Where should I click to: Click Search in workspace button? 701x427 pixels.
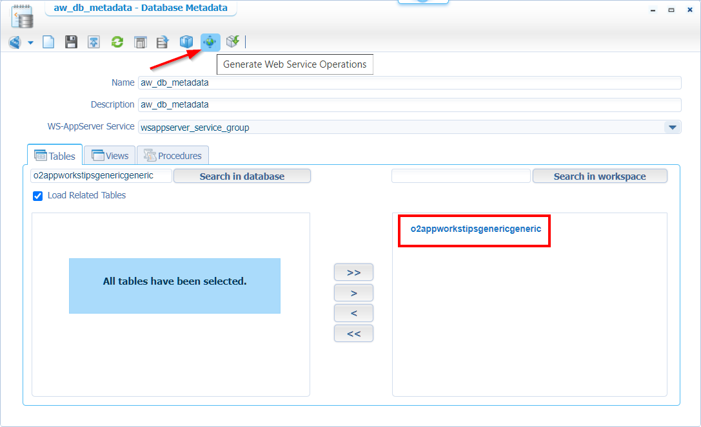coord(600,176)
